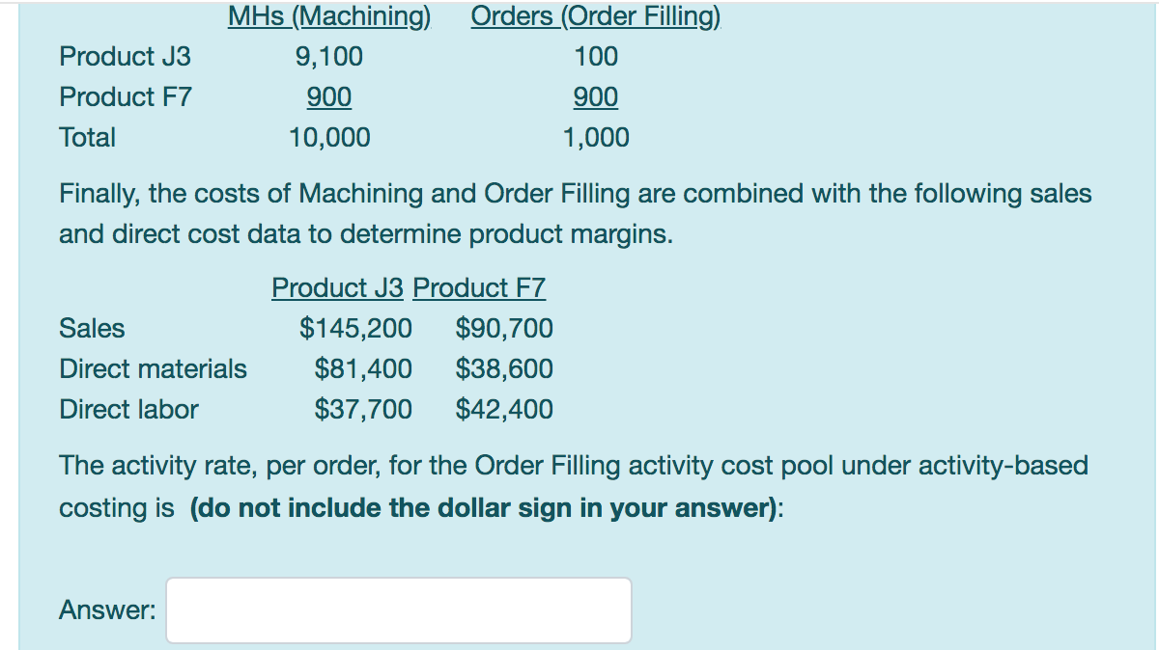The image size is (1159, 650).
Task: Select the $42,400 direct labor value
Action: [x=502, y=409]
